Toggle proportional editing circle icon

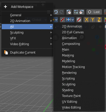click(x=79, y=20)
